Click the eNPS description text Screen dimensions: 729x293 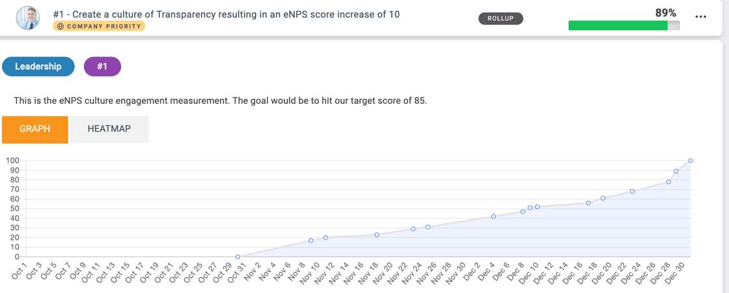coord(220,101)
